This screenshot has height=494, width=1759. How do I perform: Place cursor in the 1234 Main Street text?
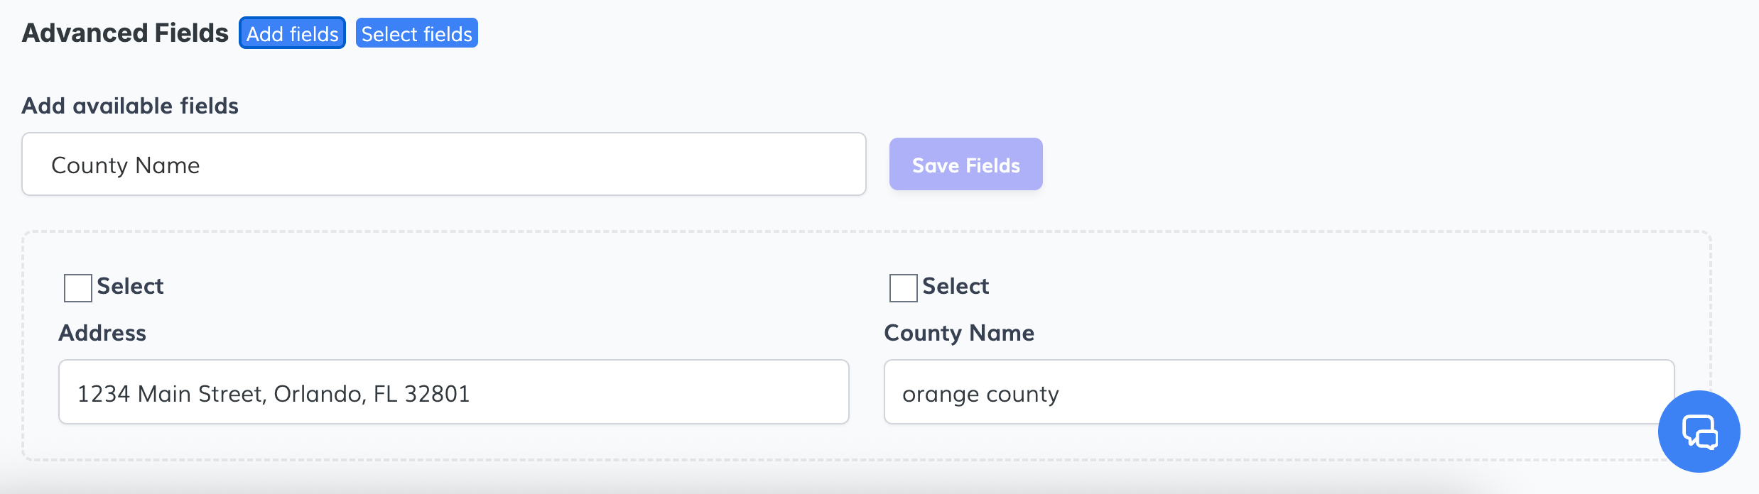(x=274, y=393)
